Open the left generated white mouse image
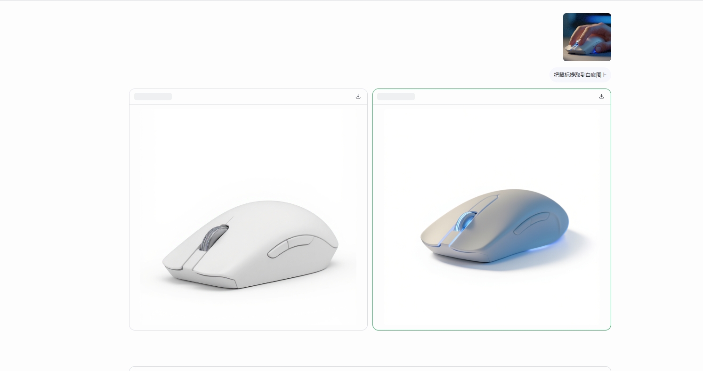This screenshot has width=703, height=371. (248, 217)
